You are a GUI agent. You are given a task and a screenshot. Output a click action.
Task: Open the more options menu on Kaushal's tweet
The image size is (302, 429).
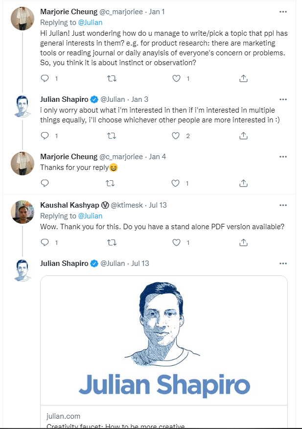point(283,205)
